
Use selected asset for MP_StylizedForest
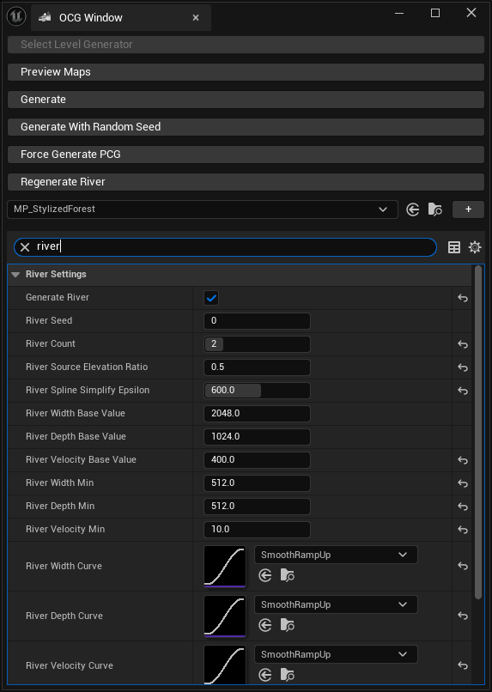[412, 209]
